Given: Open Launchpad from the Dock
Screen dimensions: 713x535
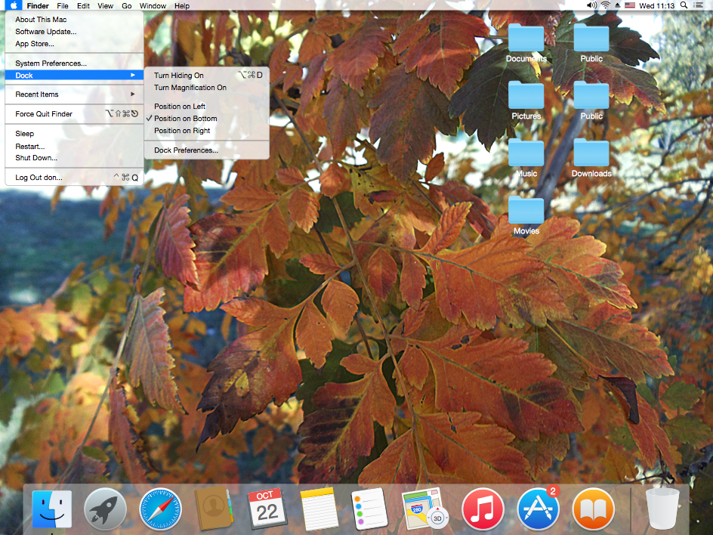Looking at the screenshot, I should coord(105,509).
